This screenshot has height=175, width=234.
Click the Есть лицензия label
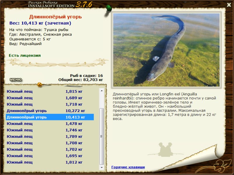tap(25, 55)
